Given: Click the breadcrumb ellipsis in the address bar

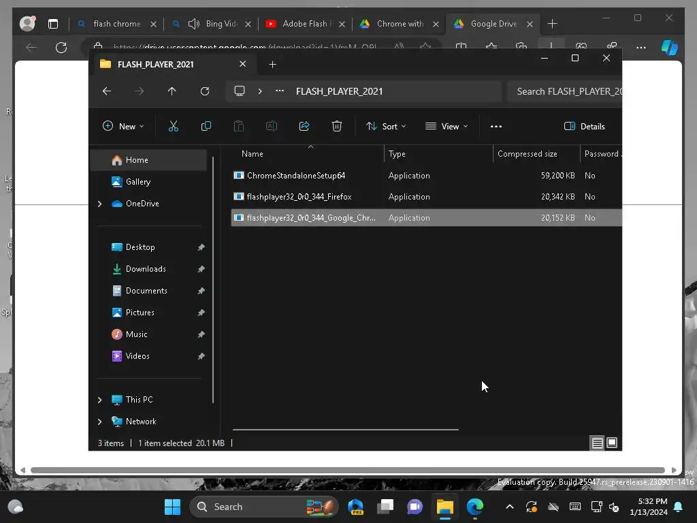Looking at the screenshot, I should click(280, 91).
